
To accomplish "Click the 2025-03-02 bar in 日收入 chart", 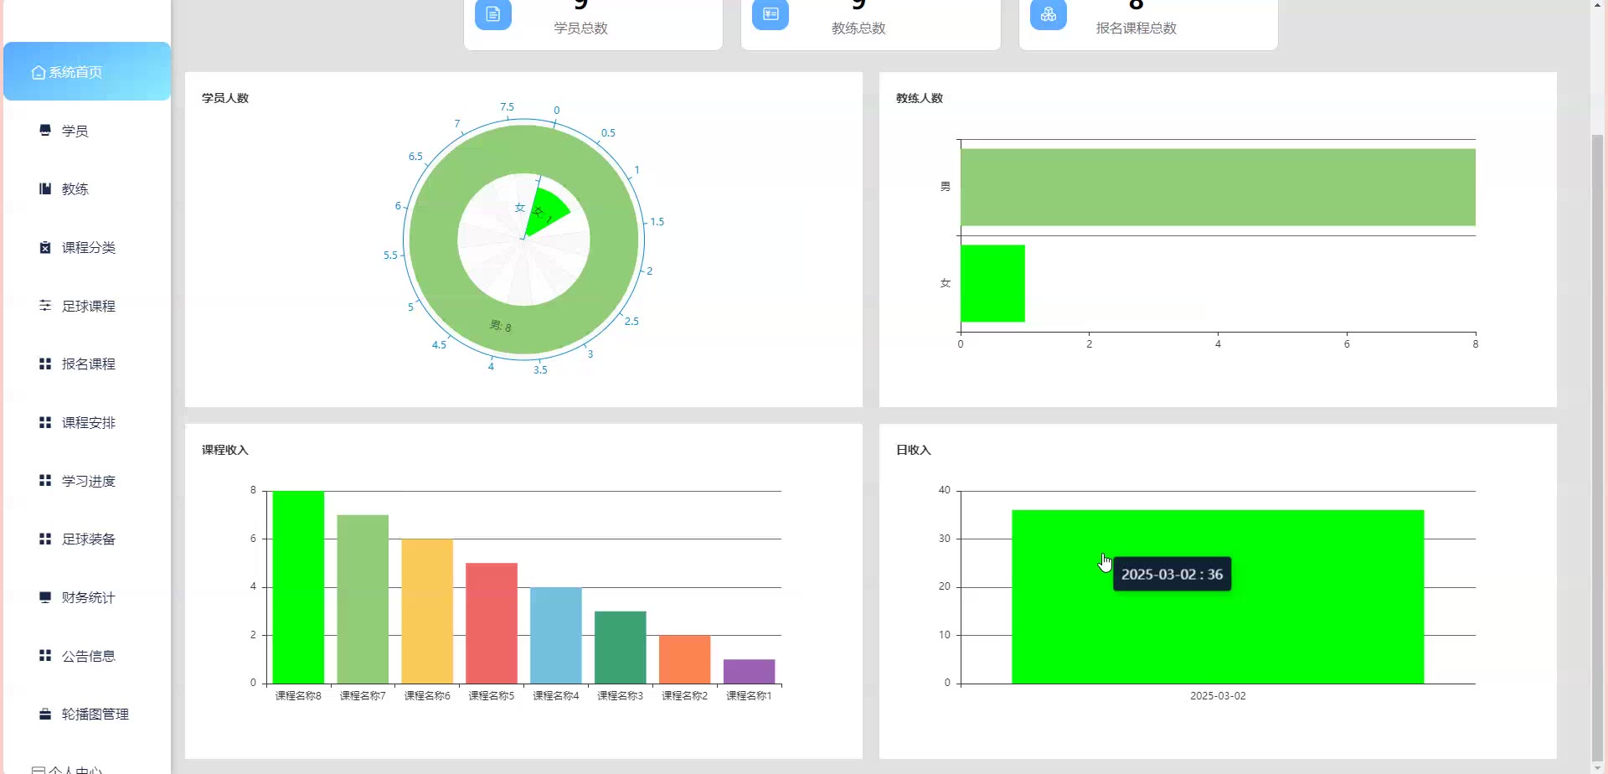I will click(1218, 596).
